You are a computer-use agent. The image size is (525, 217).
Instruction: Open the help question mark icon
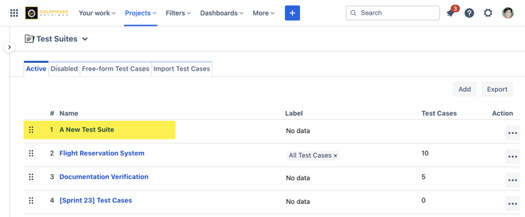[469, 13]
